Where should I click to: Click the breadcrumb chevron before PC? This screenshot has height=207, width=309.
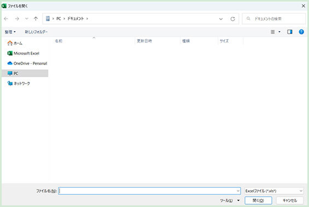pyautogui.click(x=53, y=19)
